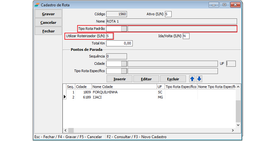Click the horizontal scrollbar right arrow
275x141 pixels.
pyautogui.click(x=232, y=130)
